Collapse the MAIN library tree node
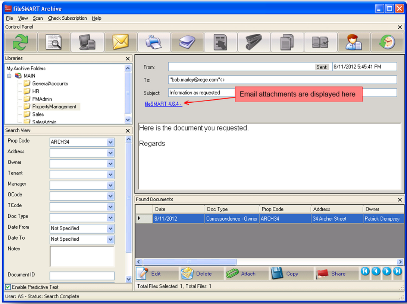This screenshot has width=407, height=304. pyautogui.click(x=9, y=76)
